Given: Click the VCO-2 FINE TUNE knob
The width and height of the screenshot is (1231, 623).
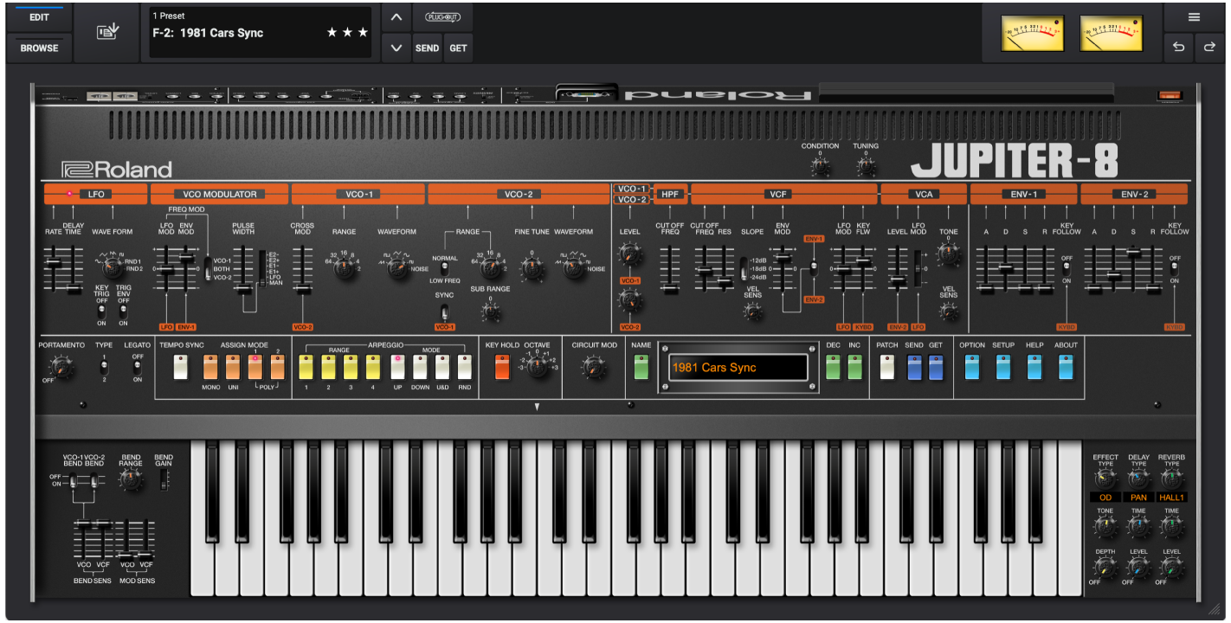Looking at the screenshot, I should coord(532,269).
